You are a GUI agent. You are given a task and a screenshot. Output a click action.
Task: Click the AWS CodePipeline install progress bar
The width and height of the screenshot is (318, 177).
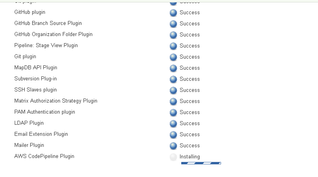click(x=201, y=163)
